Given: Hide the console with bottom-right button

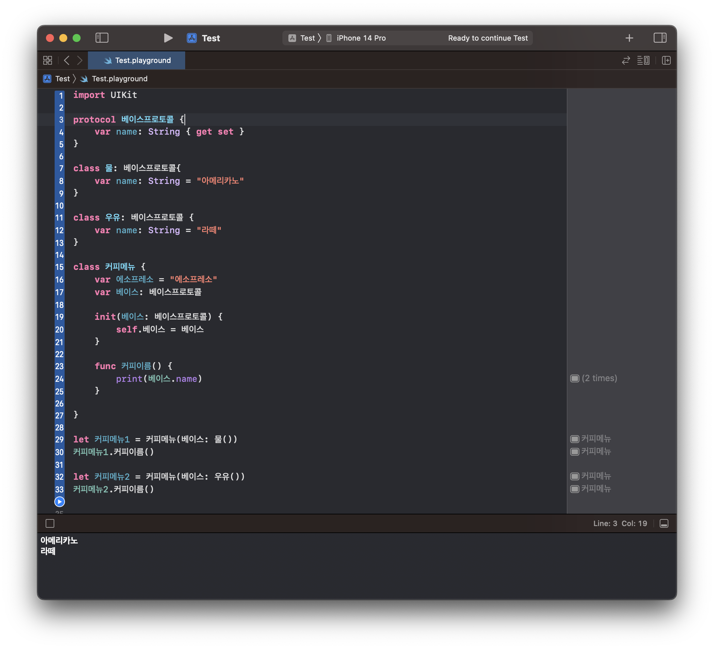Looking at the screenshot, I should pyautogui.click(x=664, y=523).
